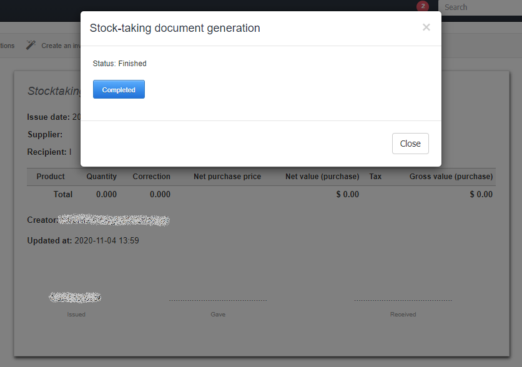522x367 pixels.
Task: Click the Completed status button
Action: point(119,89)
